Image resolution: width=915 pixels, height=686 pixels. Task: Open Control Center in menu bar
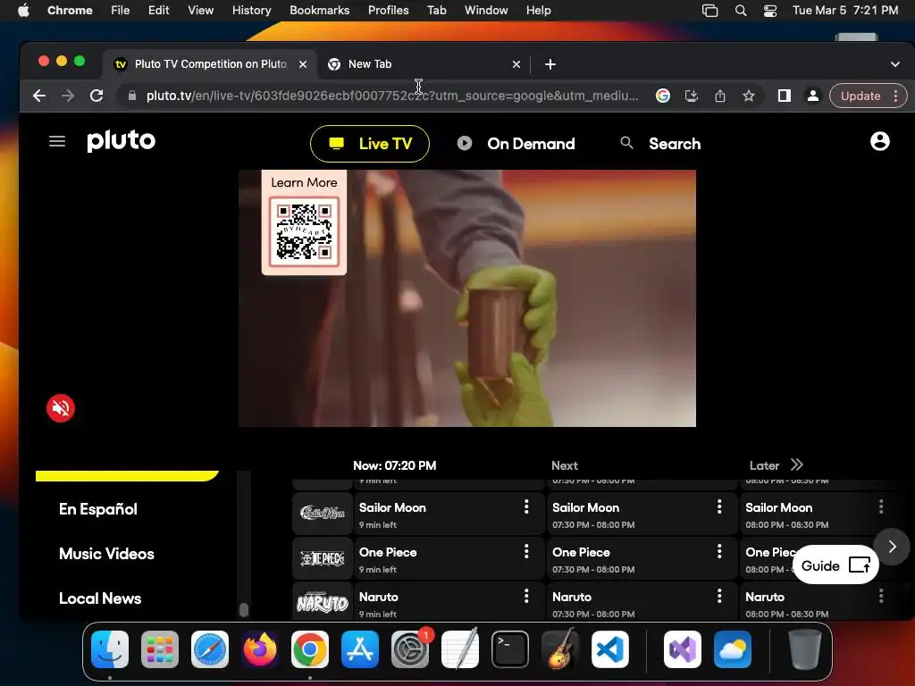pyautogui.click(x=769, y=10)
